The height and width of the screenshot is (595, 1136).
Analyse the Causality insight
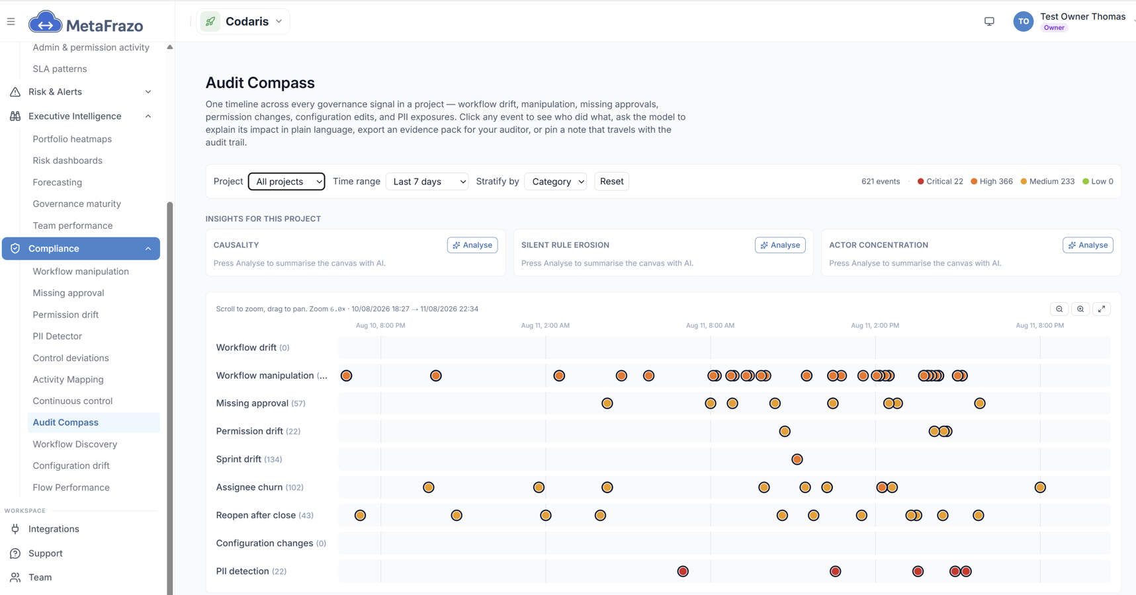[472, 245]
